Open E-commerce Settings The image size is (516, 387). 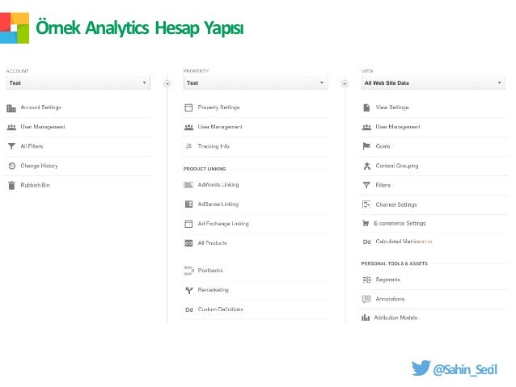point(400,224)
